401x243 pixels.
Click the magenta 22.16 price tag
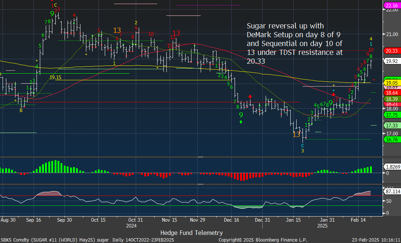point(391,5)
